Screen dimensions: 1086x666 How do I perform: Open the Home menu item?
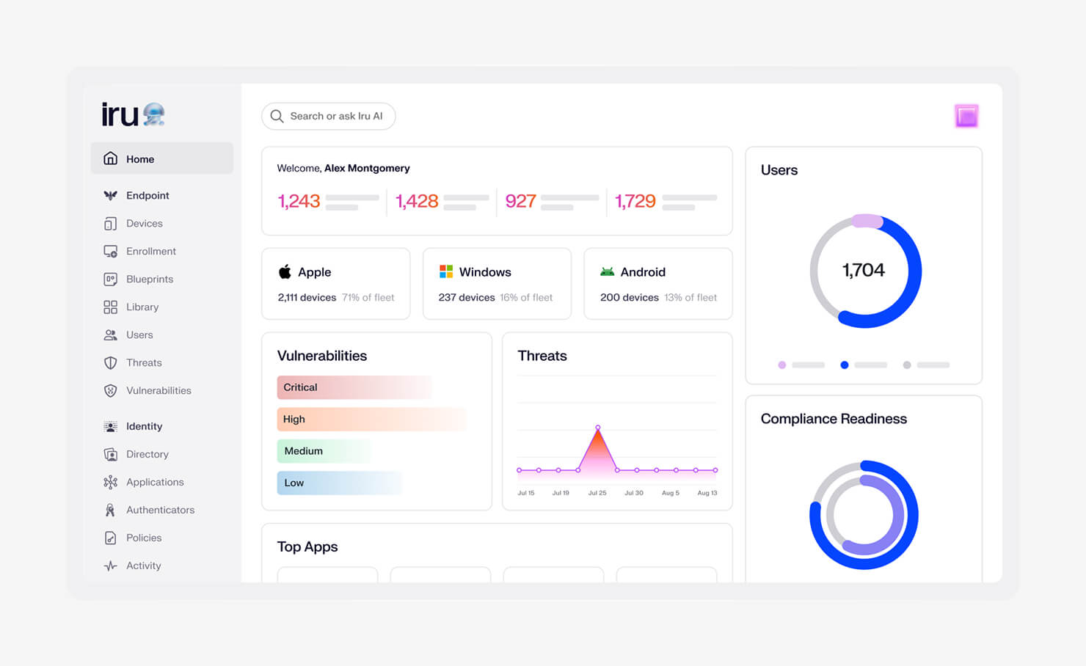(x=161, y=158)
